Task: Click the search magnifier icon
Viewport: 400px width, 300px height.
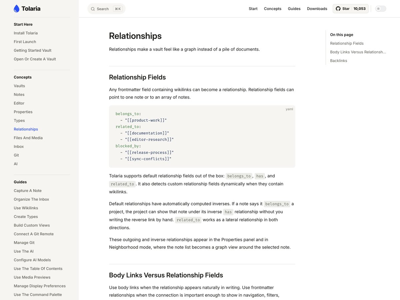Action: point(93,9)
